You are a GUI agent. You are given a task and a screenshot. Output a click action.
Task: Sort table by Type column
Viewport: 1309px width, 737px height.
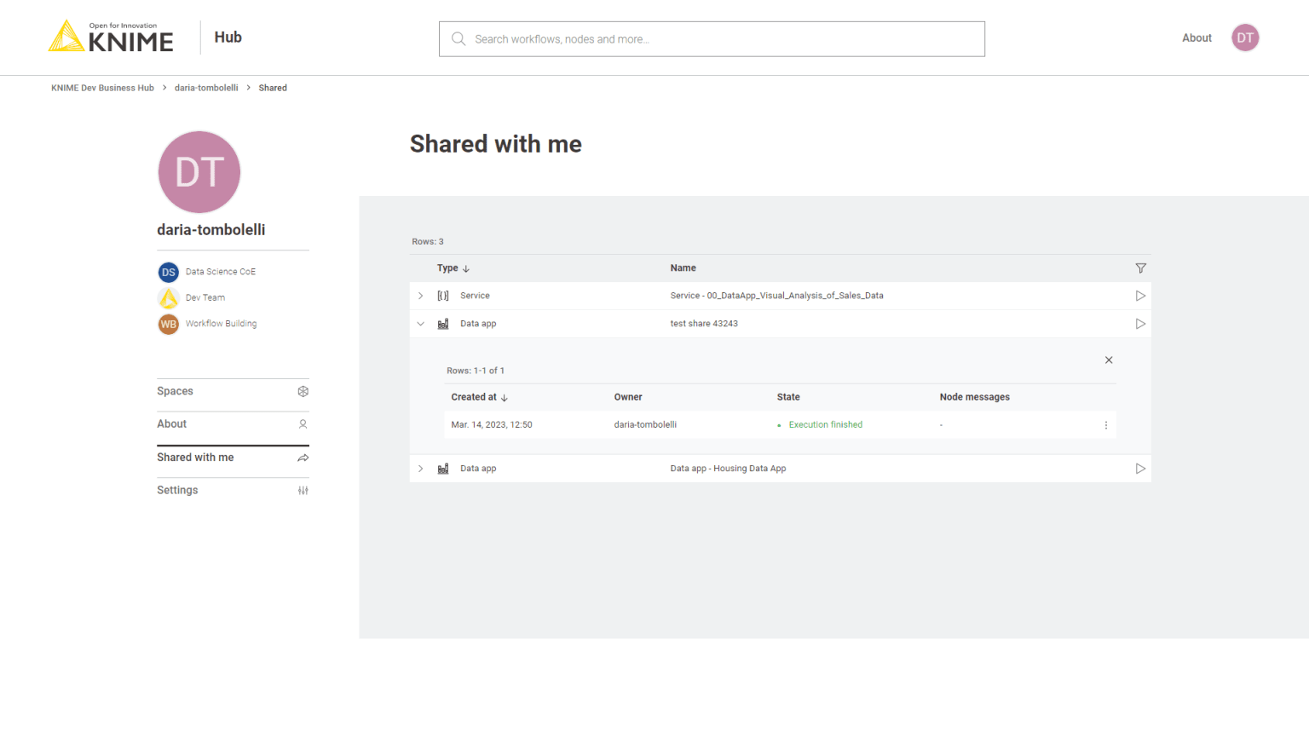(x=453, y=268)
